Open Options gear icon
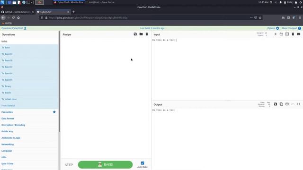Viewport: 303px width, 170px height. [277, 28]
